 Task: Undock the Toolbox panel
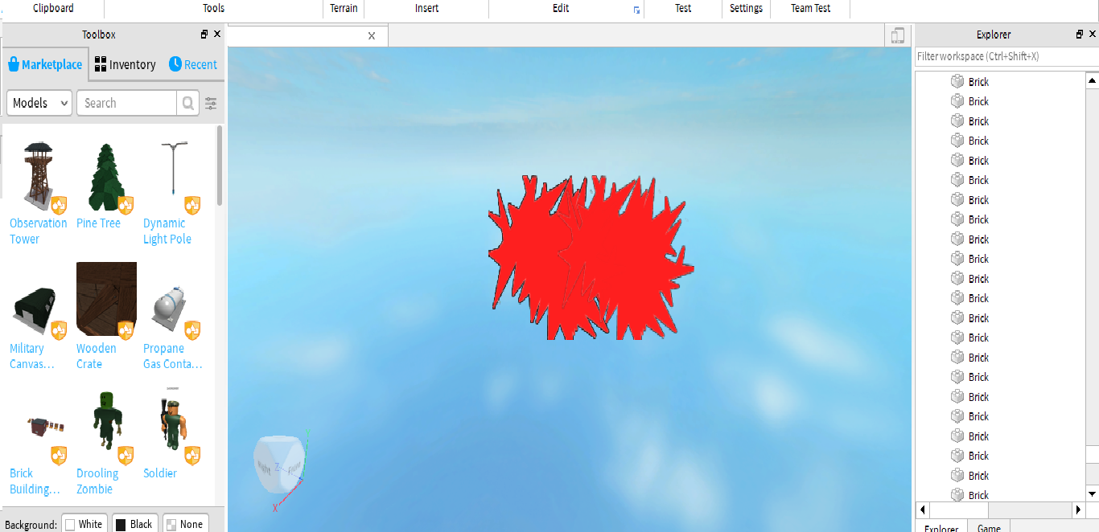coord(204,35)
